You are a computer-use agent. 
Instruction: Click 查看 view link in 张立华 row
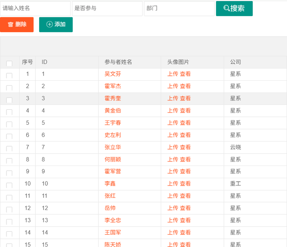[x=185, y=147]
